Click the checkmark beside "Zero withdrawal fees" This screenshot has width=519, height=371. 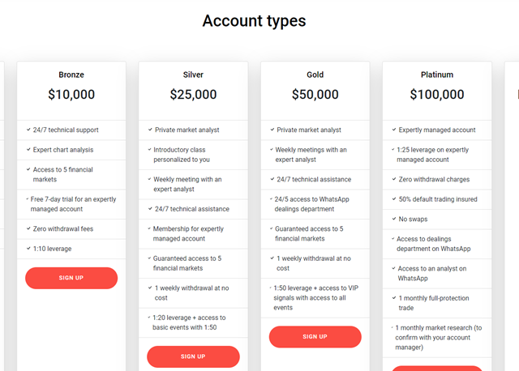(28, 229)
